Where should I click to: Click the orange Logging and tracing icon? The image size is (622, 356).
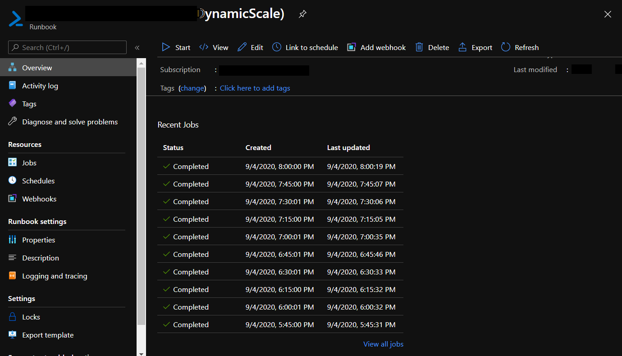pos(13,276)
